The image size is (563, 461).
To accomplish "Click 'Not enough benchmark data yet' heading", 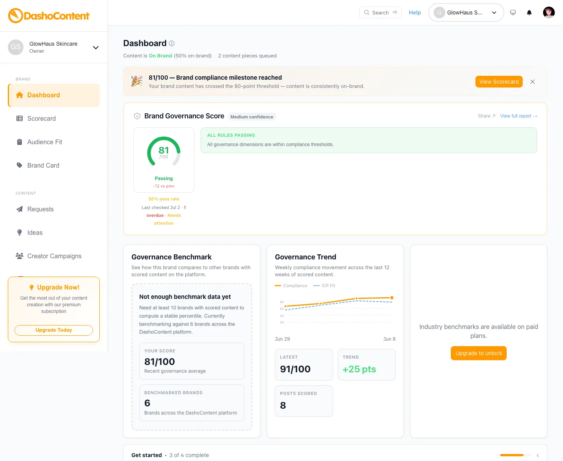I will coord(185,297).
